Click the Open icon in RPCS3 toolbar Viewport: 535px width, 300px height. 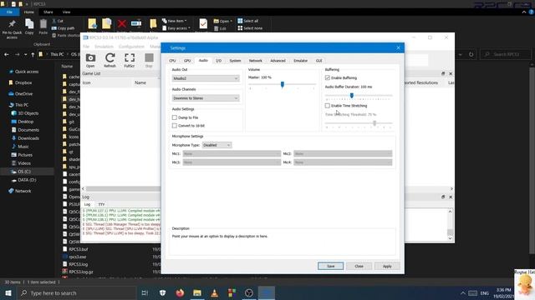90,60
